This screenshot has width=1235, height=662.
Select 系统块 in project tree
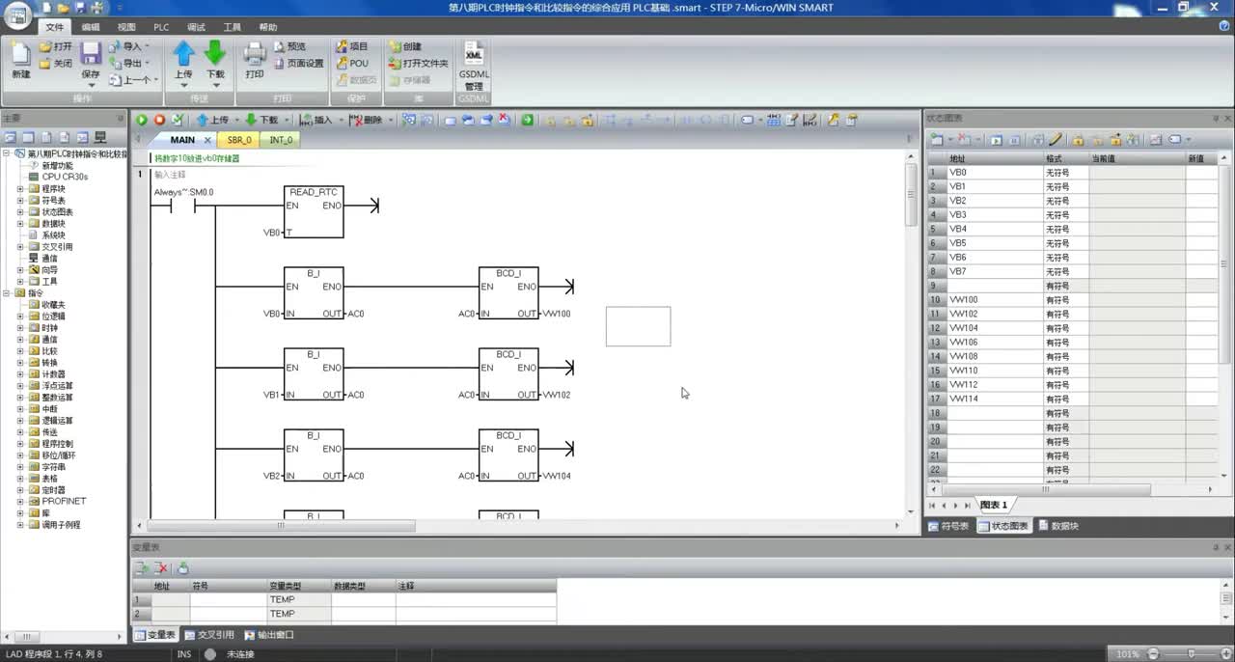click(x=53, y=235)
